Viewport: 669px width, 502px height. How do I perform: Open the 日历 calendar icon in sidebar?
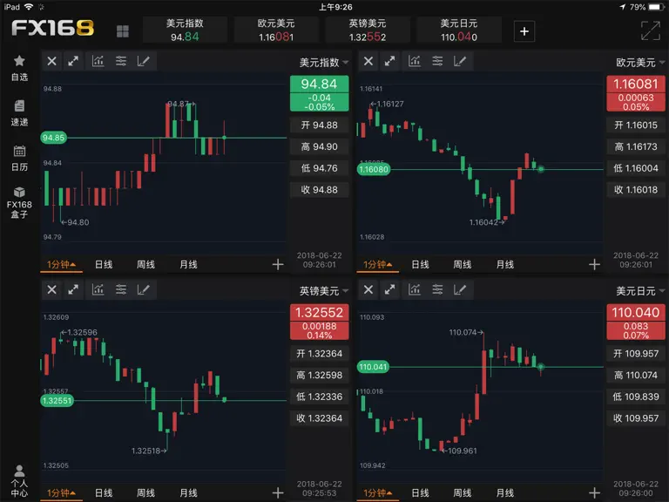19,158
